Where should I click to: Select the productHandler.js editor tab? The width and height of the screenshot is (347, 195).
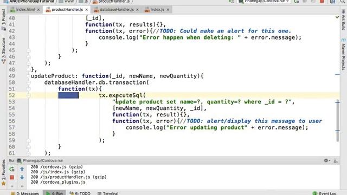click(67, 10)
